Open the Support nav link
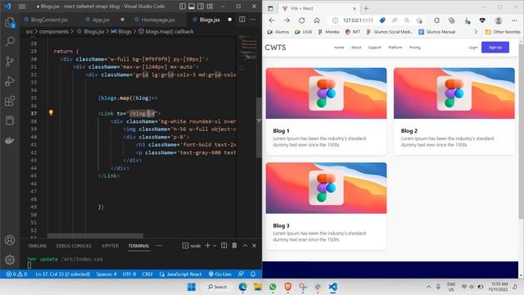524x295 pixels. point(375,48)
